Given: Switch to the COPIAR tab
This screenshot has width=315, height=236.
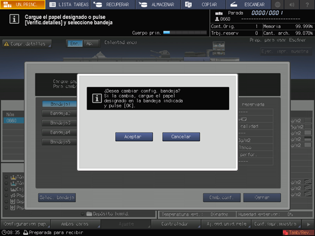Looking at the screenshot, I should point(203,4).
